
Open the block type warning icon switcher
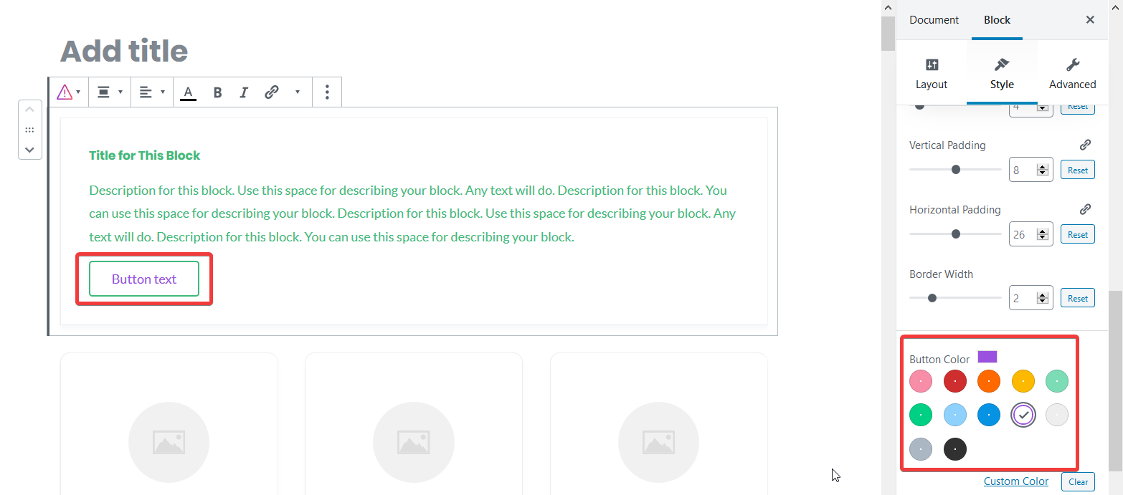pos(69,92)
